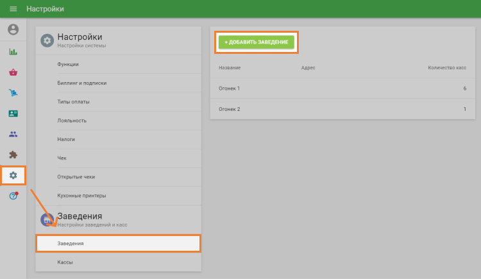
Task: Open the inventory cart icon
Action: pyautogui.click(x=13, y=93)
